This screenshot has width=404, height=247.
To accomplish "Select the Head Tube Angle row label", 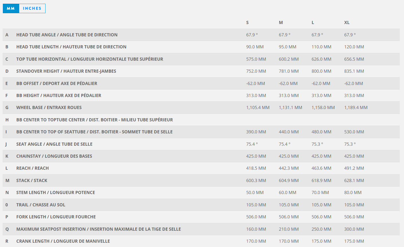I will tap(67, 35).
